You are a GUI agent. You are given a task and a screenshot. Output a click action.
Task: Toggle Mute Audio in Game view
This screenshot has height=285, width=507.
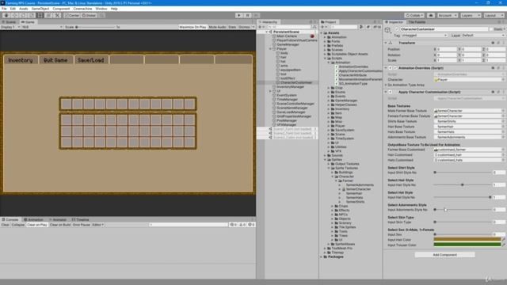point(217,27)
